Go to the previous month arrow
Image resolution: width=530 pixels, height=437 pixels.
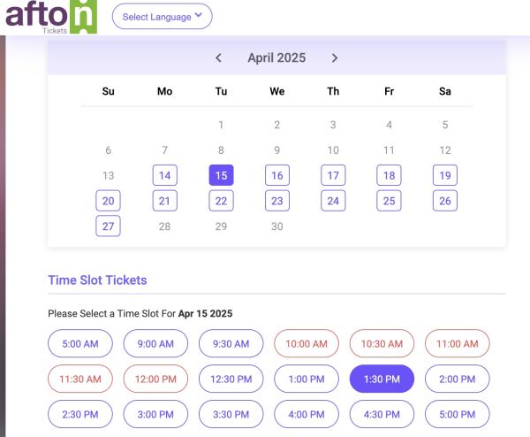(x=219, y=57)
